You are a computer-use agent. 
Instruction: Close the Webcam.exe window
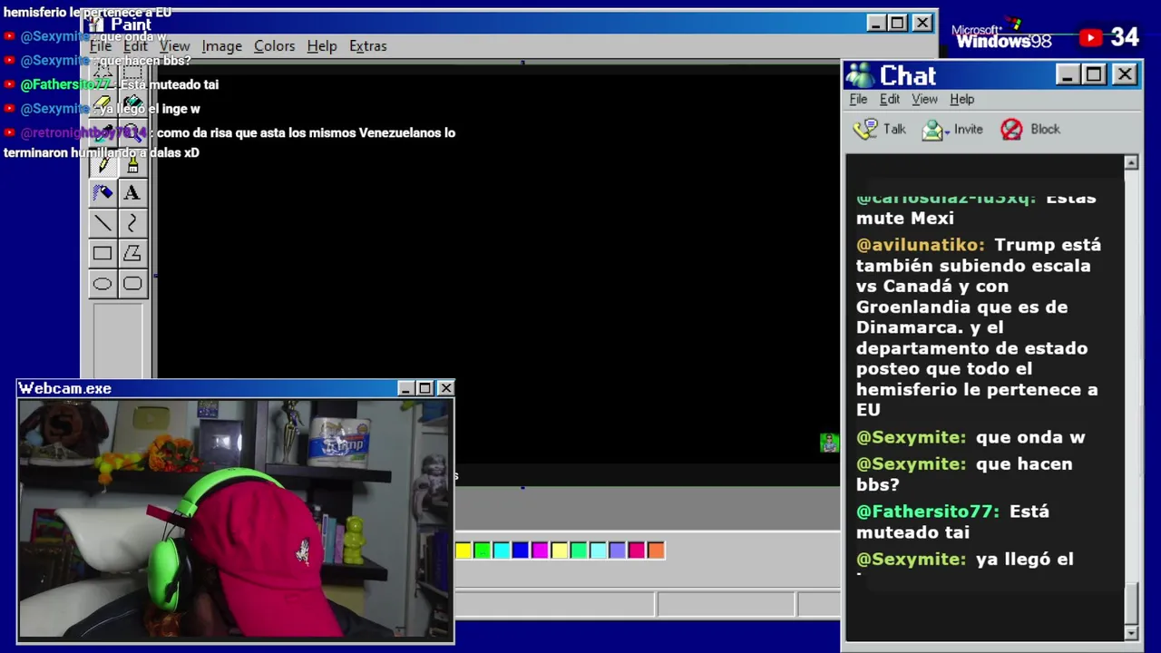(x=445, y=388)
